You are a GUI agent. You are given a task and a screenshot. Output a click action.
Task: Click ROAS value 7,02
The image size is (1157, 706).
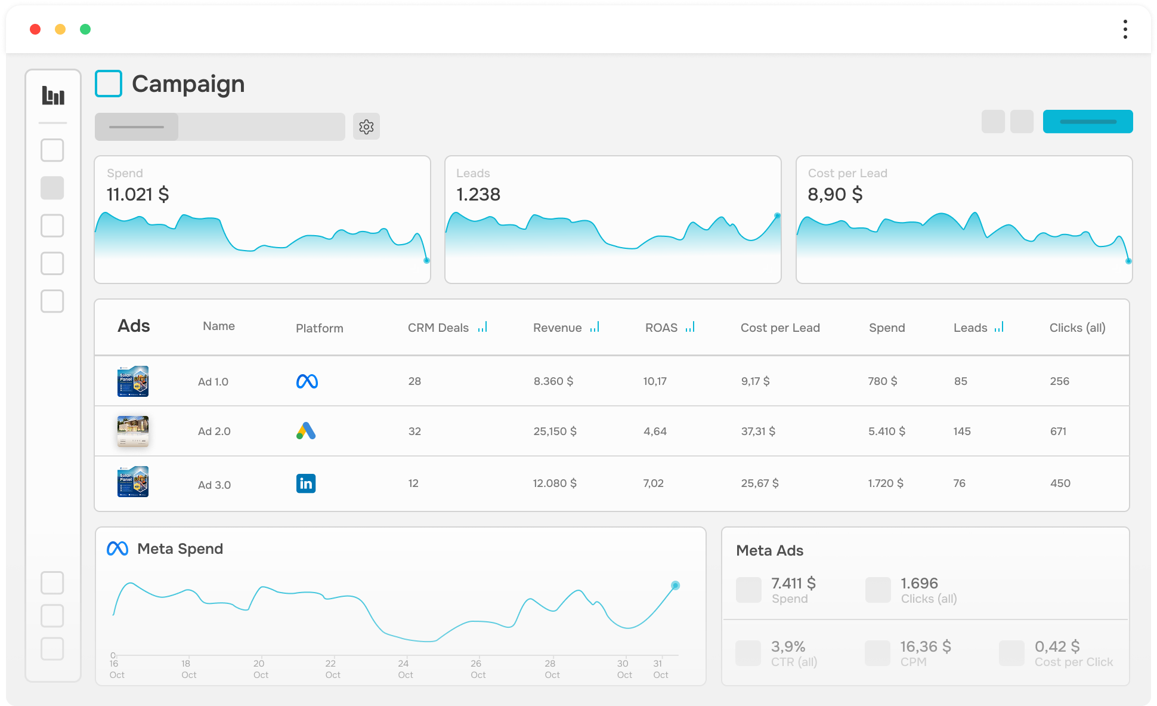tap(653, 483)
